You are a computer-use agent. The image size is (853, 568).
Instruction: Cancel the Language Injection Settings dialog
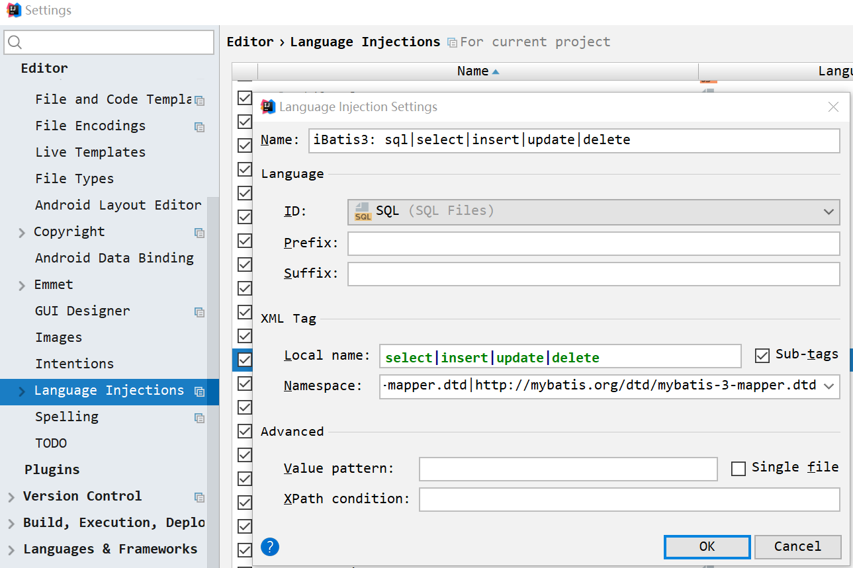click(x=797, y=547)
